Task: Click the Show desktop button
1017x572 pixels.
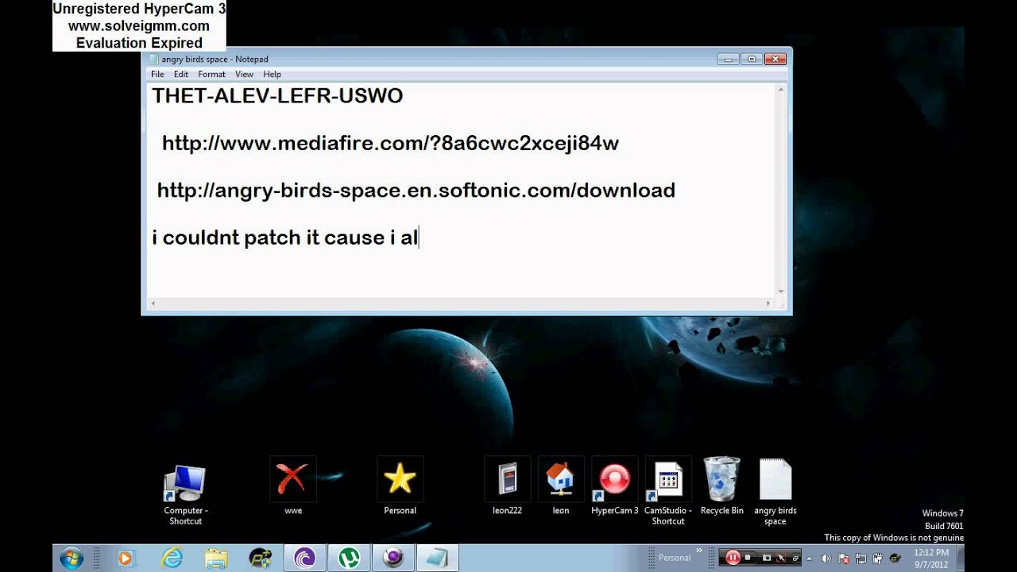Action: click(x=961, y=558)
